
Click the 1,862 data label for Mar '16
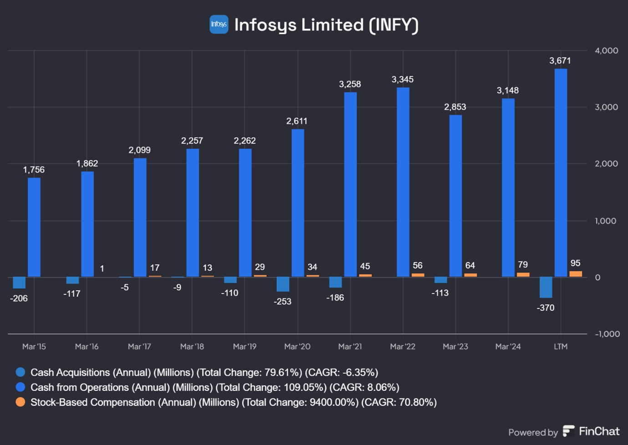(87, 164)
